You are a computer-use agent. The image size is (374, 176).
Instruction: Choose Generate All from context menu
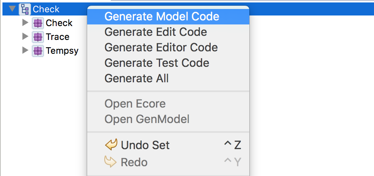click(x=136, y=78)
